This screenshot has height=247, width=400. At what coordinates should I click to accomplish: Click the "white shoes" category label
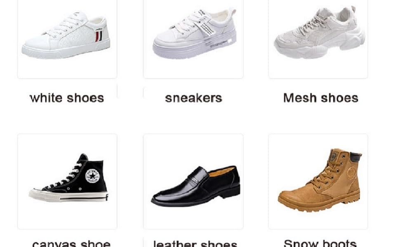click(x=67, y=98)
